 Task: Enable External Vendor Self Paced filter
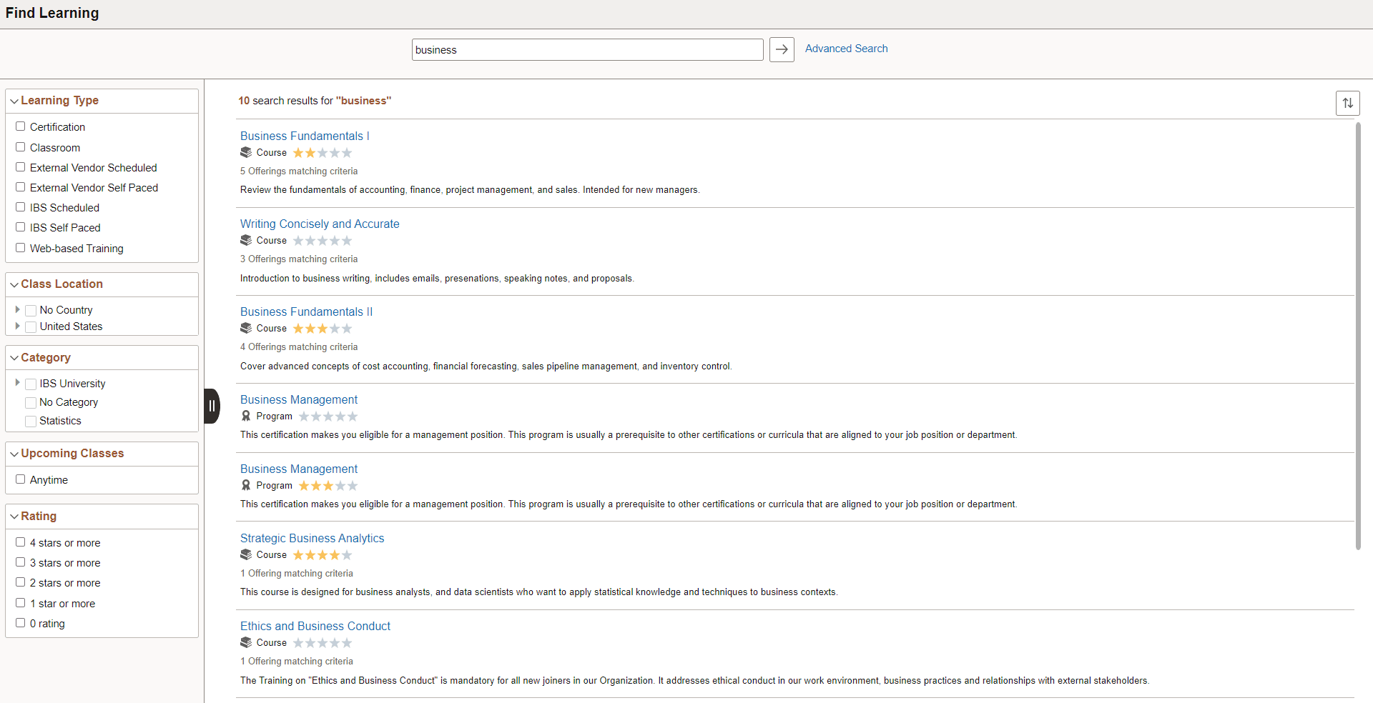click(x=21, y=187)
